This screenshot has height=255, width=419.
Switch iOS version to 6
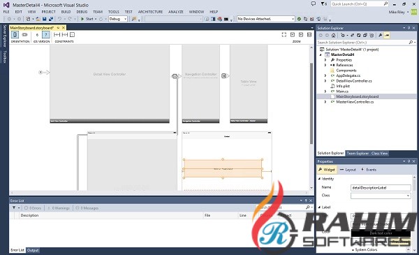pyautogui.click(x=37, y=35)
